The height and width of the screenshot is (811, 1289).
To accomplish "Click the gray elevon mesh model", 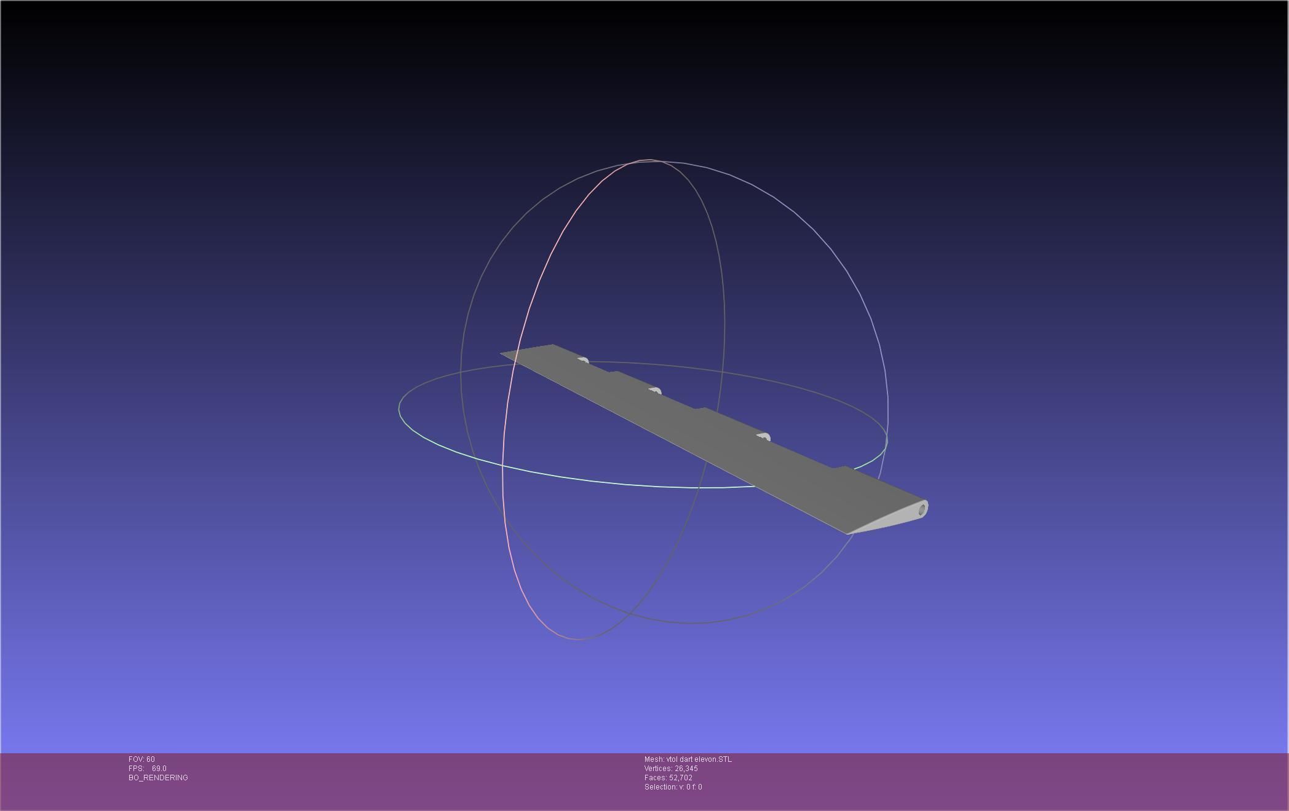I will click(713, 439).
